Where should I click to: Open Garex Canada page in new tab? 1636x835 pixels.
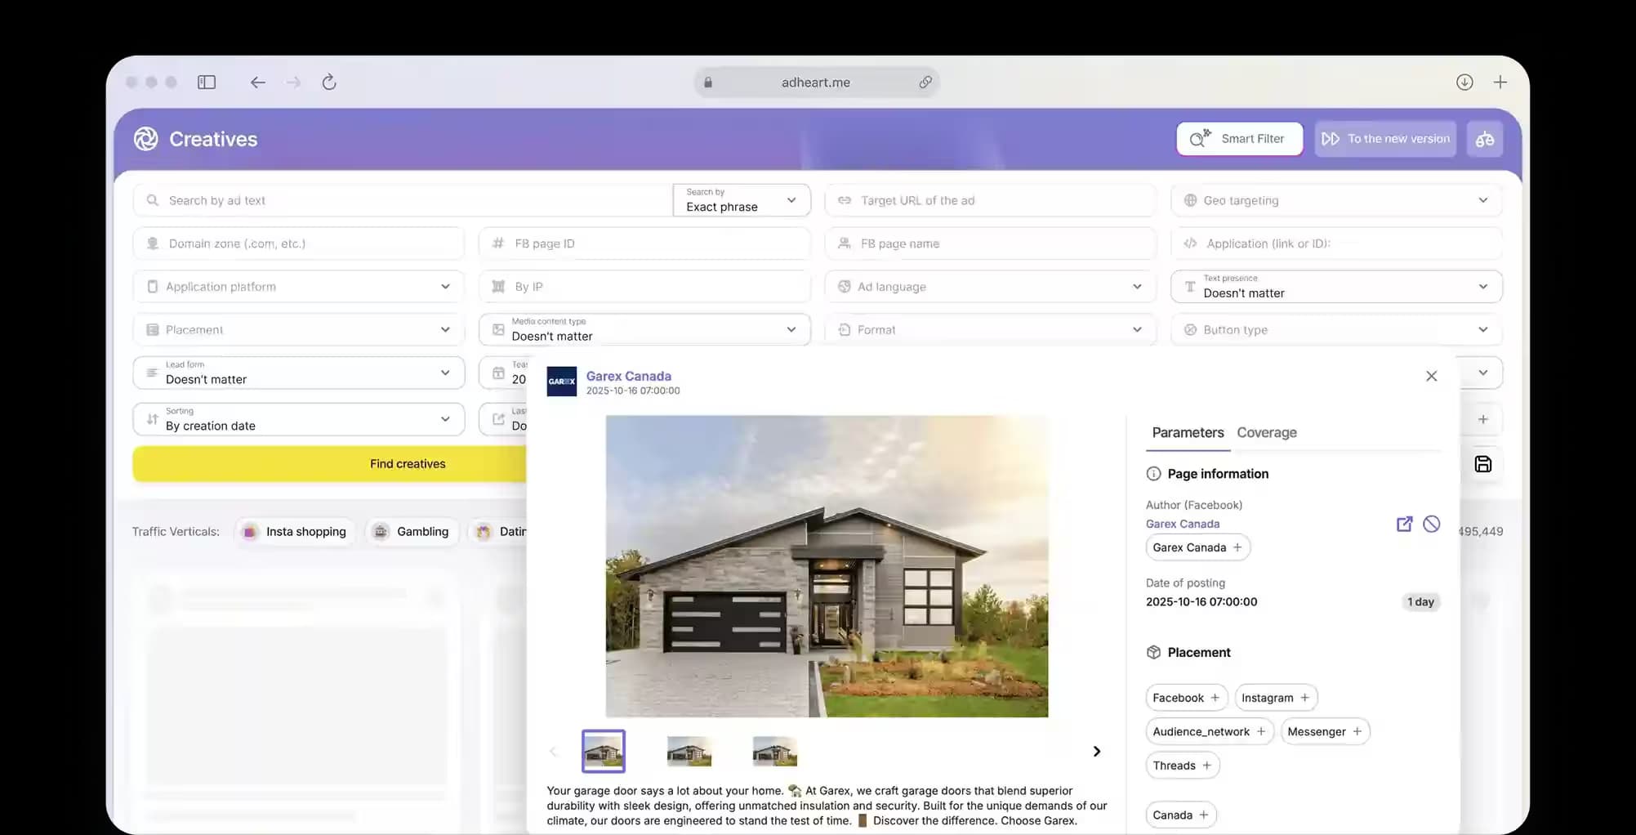click(1405, 524)
